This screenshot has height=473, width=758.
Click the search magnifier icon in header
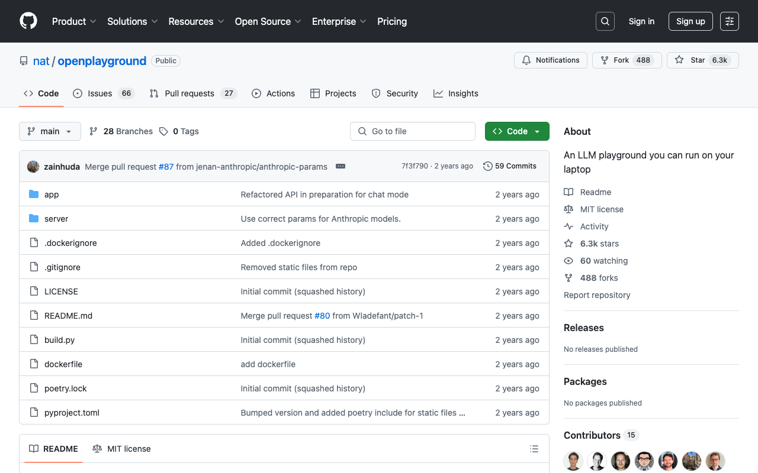click(x=605, y=21)
